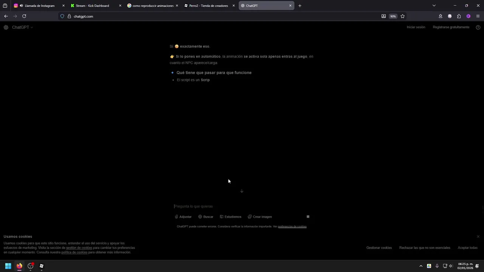
Task: Dismiss the cookie banner with the X
Action: [x=478, y=236]
